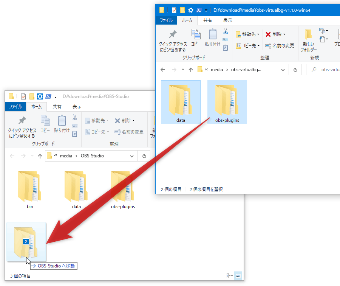Select the data folder in OBS-Studio window
The width and height of the screenshot is (340, 286).
point(76,190)
